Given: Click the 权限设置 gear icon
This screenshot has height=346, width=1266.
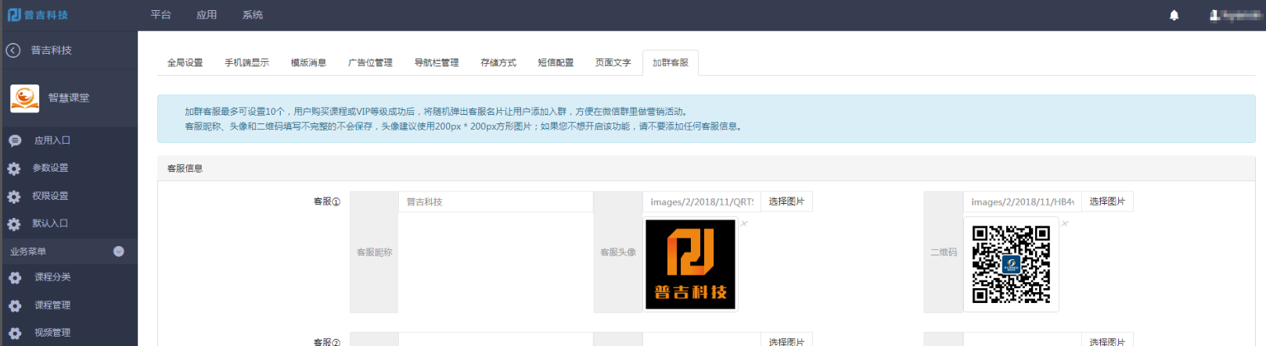Looking at the screenshot, I should pyautogui.click(x=14, y=197).
